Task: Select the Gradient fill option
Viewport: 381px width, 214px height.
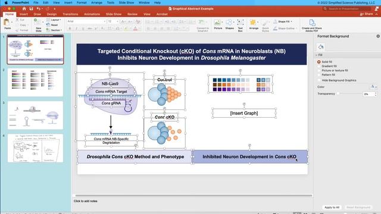Action: 319,66
